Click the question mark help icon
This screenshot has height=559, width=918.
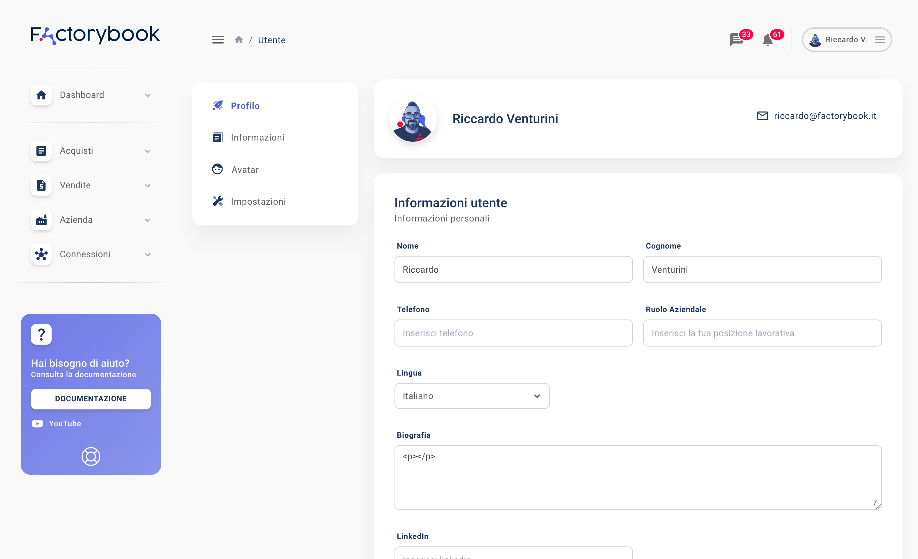coord(41,334)
